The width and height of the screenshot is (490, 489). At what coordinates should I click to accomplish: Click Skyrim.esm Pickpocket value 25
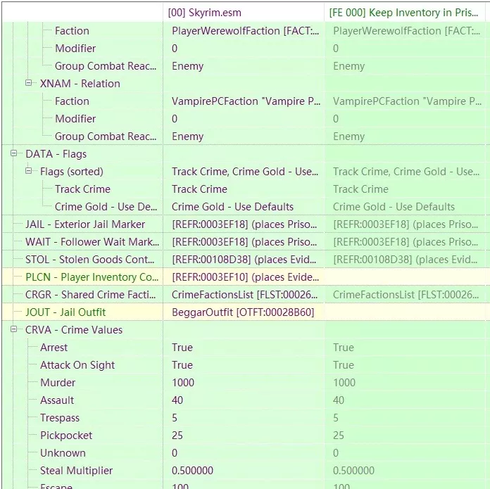(x=177, y=436)
